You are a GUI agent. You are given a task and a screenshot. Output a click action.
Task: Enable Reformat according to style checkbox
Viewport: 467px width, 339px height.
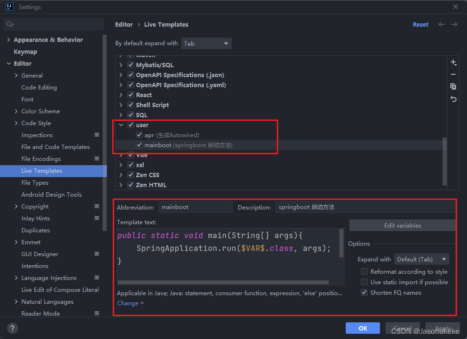coord(364,271)
